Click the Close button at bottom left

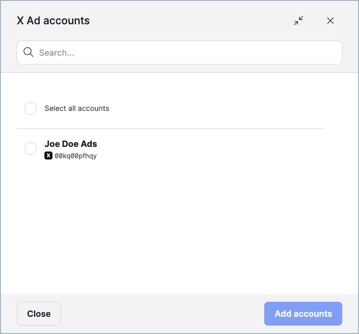(39, 313)
